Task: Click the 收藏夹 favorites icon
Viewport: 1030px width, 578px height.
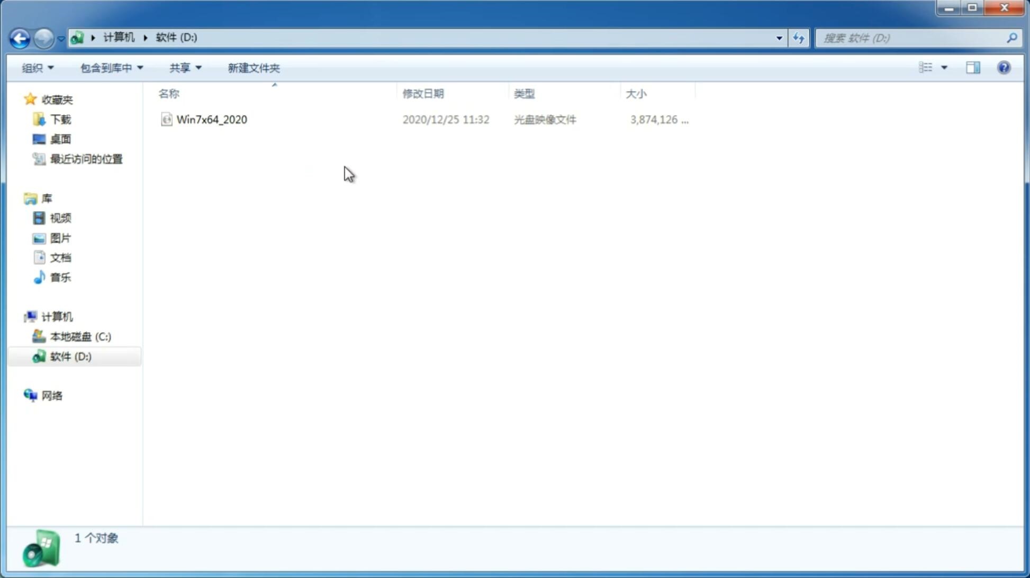Action: pos(30,99)
